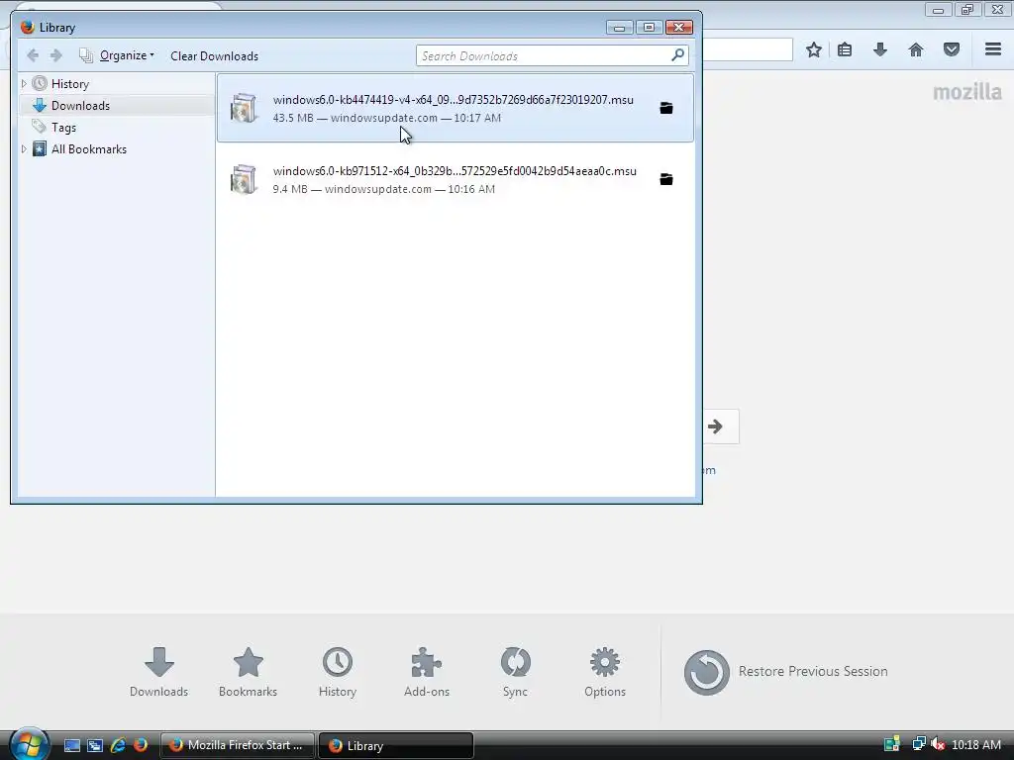
Task: Select the kb4474419 msu download entry
Action: point(456,108)
